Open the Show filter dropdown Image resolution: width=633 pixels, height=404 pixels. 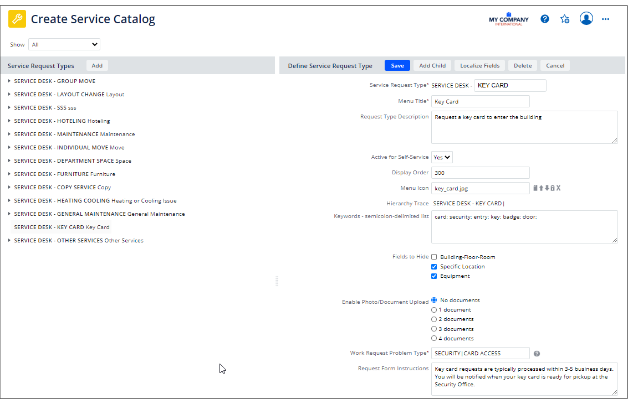click(64, 44)
